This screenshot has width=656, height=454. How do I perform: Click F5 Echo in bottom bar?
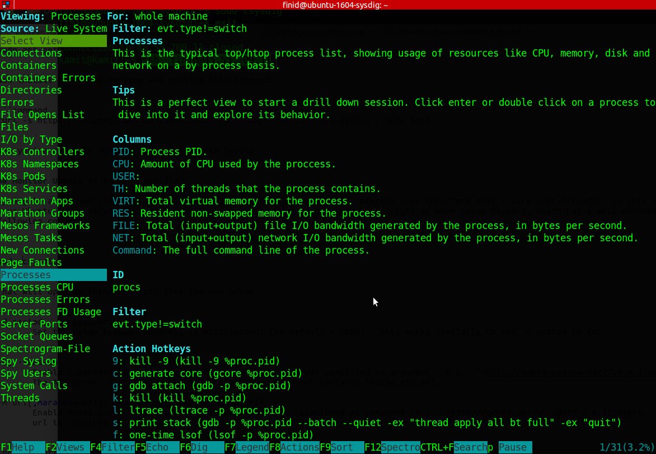(x=157, y=447)
